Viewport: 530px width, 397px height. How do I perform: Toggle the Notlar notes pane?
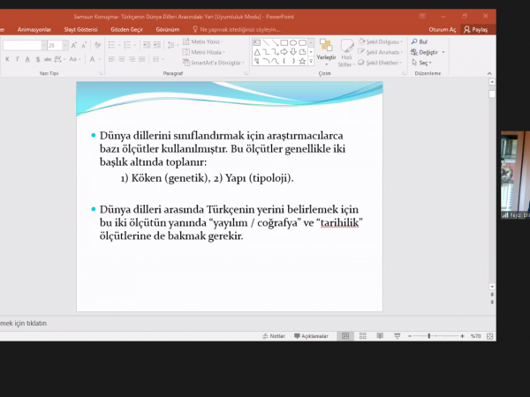click(274, 336)
